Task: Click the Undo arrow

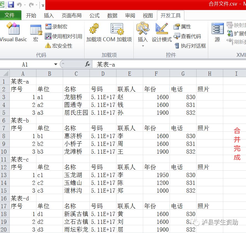Action: pyautogui.click(x=19, y=5)
